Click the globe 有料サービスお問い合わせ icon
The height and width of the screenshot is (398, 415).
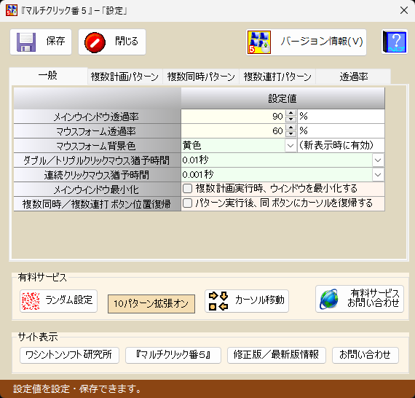[x=328, y=299]
